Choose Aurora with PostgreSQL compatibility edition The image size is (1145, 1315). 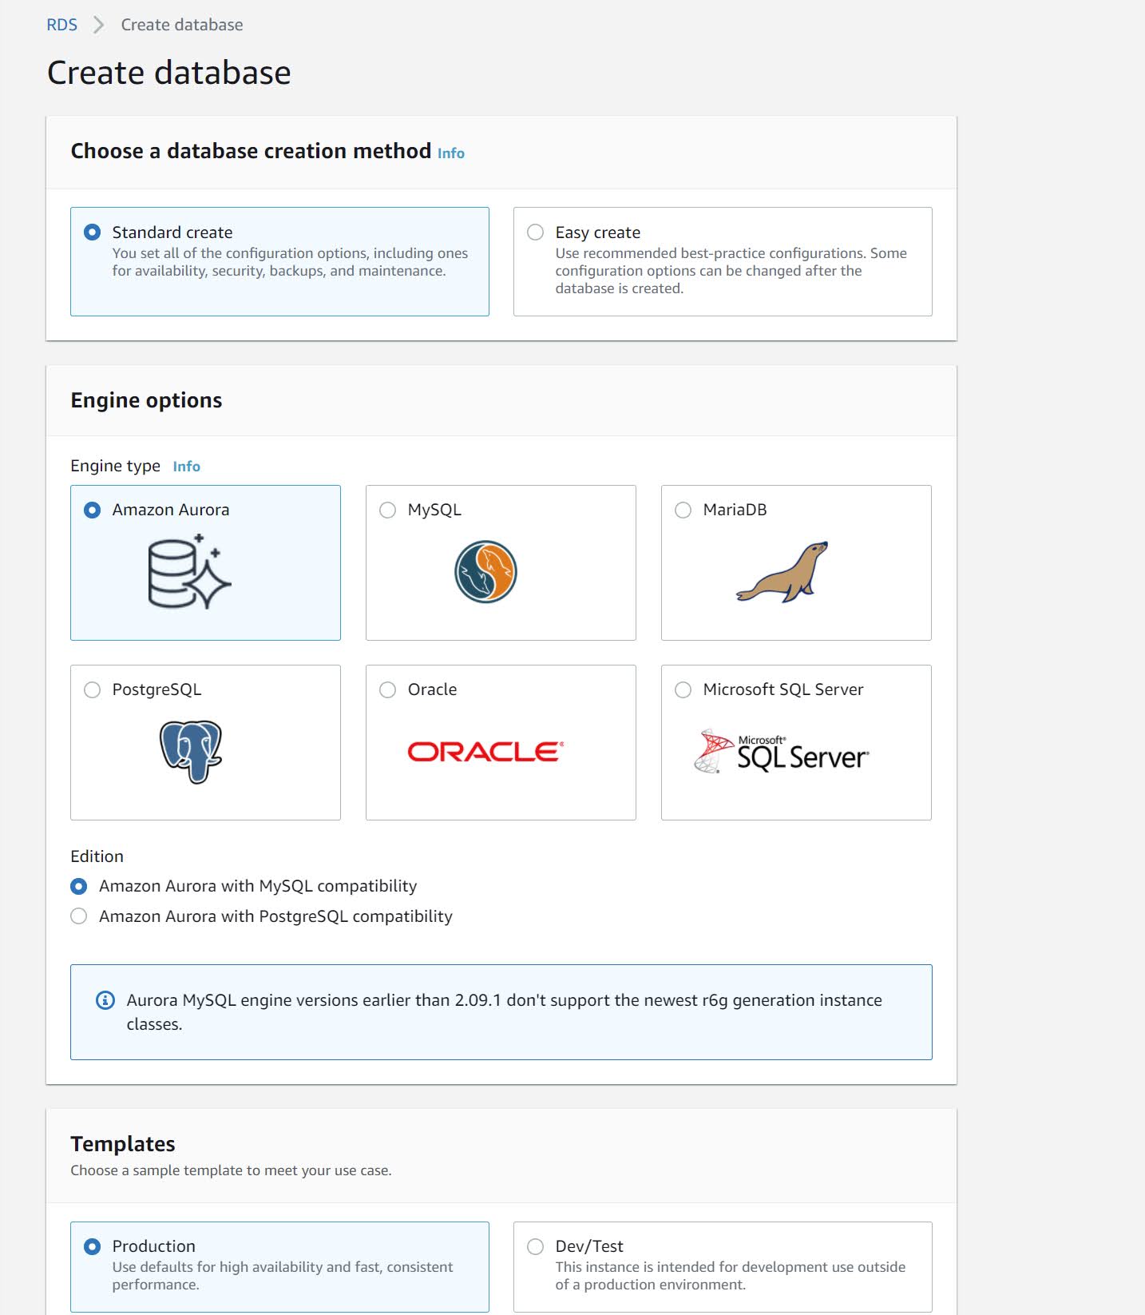coord(79,916)
